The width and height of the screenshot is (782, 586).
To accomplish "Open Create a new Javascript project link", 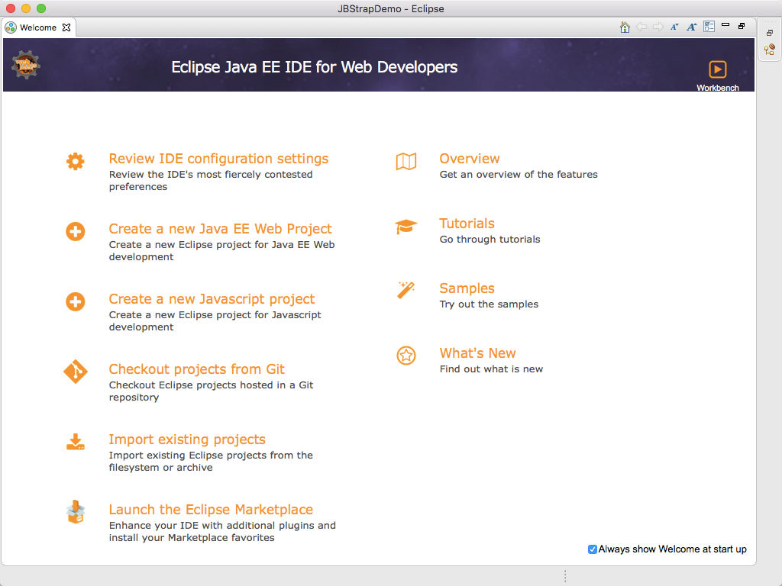I will (x=212, y=299).
